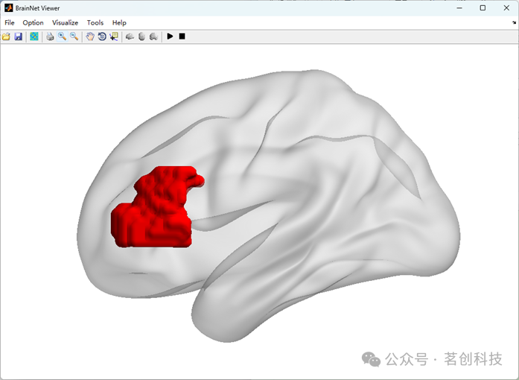
Task: Switch to sagittal brain view icon
Action: [130, 37]
